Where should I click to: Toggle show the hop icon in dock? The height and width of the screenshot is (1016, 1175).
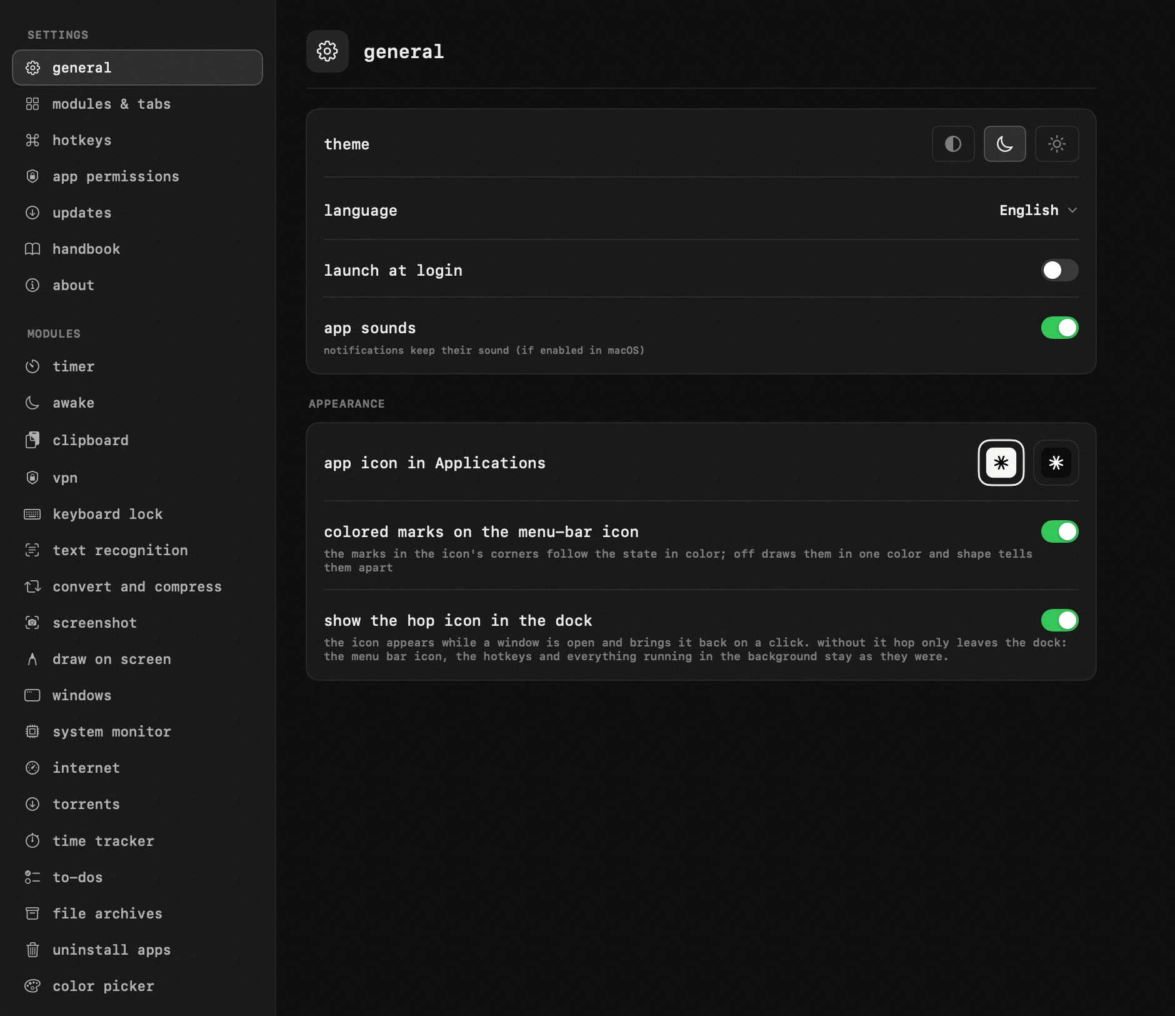click(x=1059, y=620)
